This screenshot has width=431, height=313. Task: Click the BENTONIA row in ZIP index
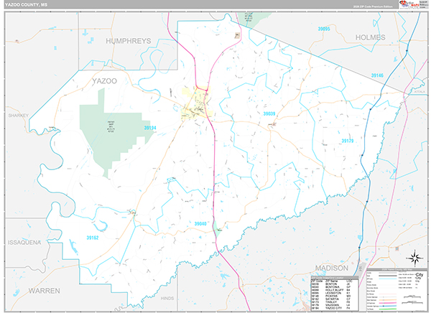[331, 287]
